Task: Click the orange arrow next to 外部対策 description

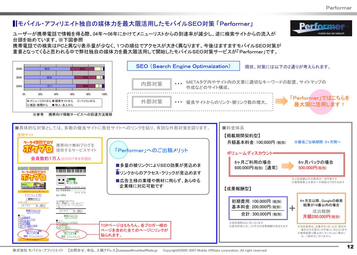Action: pos(282,101)
